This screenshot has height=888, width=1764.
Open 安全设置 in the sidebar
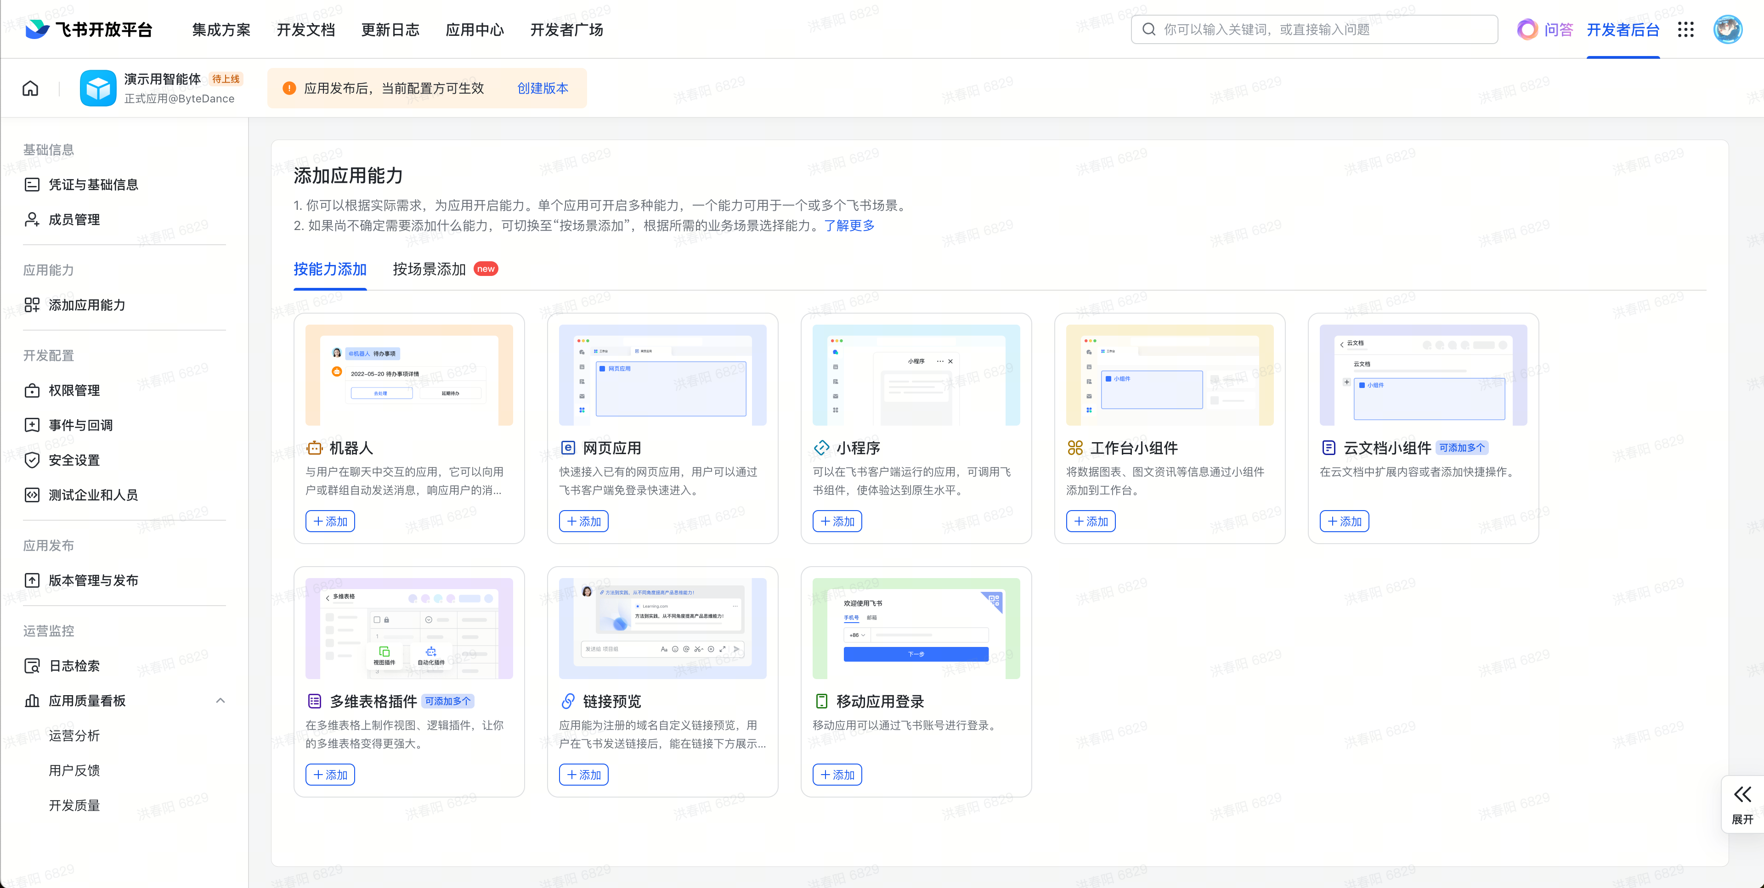click(x=74, y=460)
